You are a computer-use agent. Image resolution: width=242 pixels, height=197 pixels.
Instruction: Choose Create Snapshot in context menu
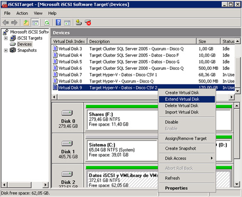(187, 148)
